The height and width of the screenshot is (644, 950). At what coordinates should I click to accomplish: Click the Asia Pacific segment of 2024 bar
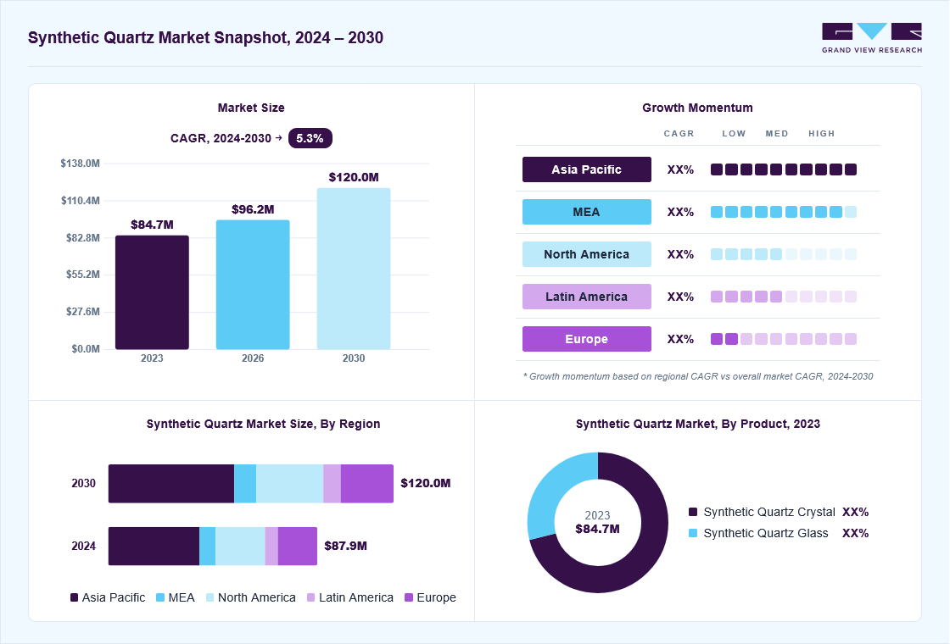(x=154, y=546)
